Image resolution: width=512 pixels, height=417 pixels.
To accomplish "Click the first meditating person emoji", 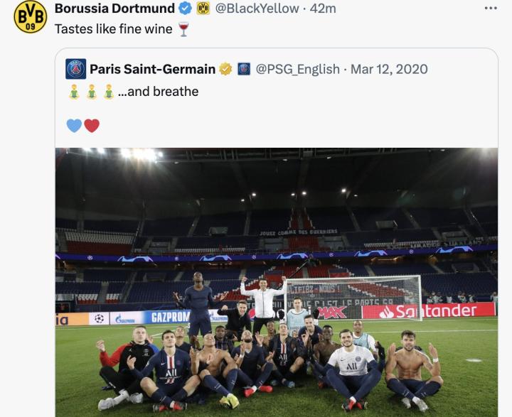I will [74, 92].
